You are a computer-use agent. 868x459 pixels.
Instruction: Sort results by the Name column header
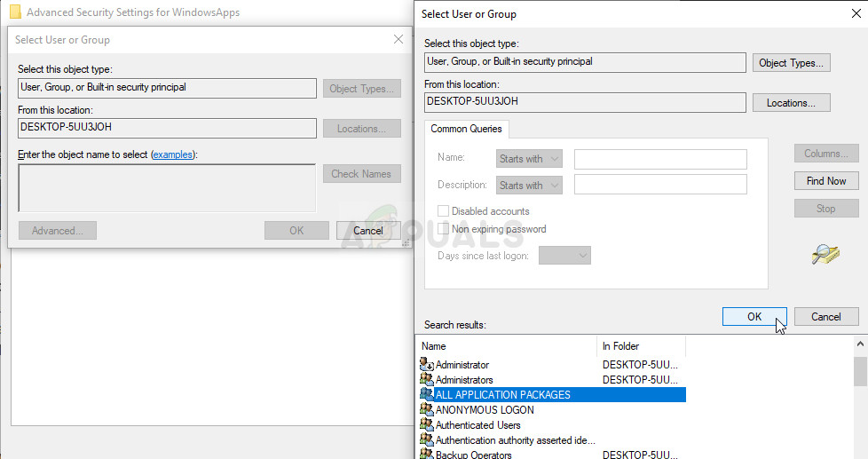click(507, 346)
